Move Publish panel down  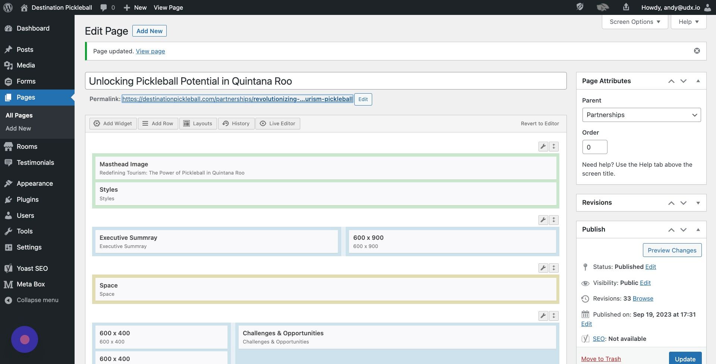click(683, 230)
